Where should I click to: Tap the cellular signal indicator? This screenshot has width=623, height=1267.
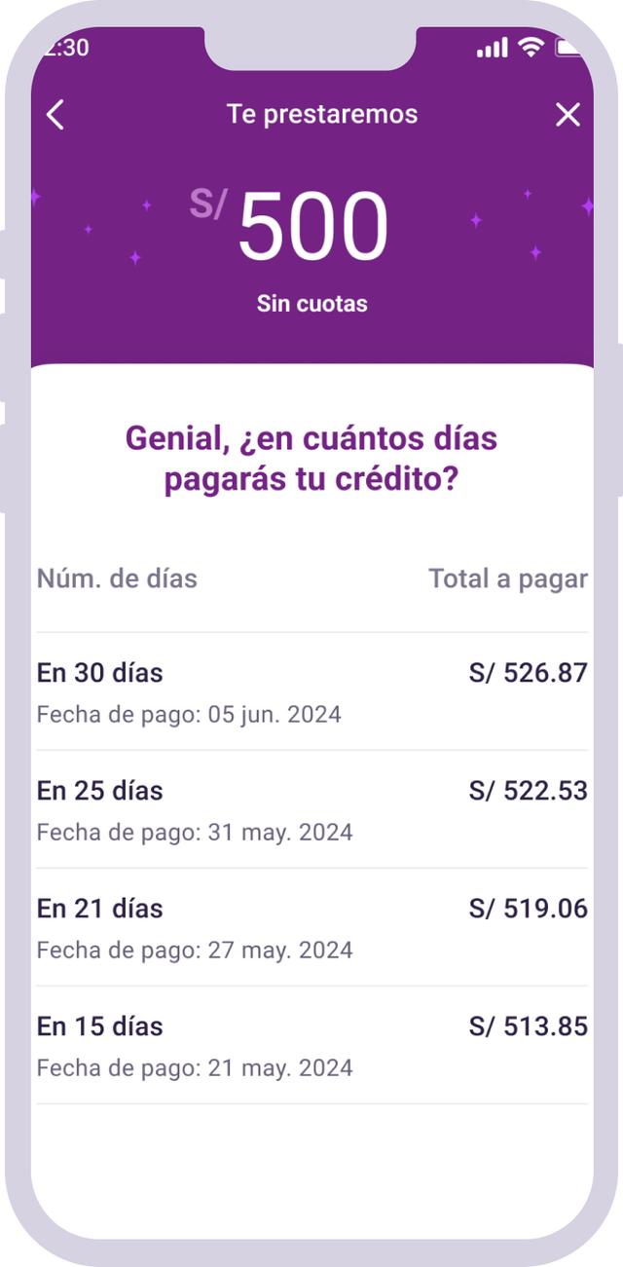click(x=492, y=47)
